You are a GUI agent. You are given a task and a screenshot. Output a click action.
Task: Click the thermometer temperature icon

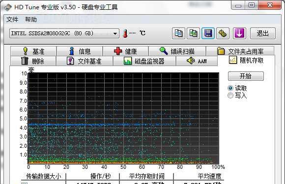[125, 33]
